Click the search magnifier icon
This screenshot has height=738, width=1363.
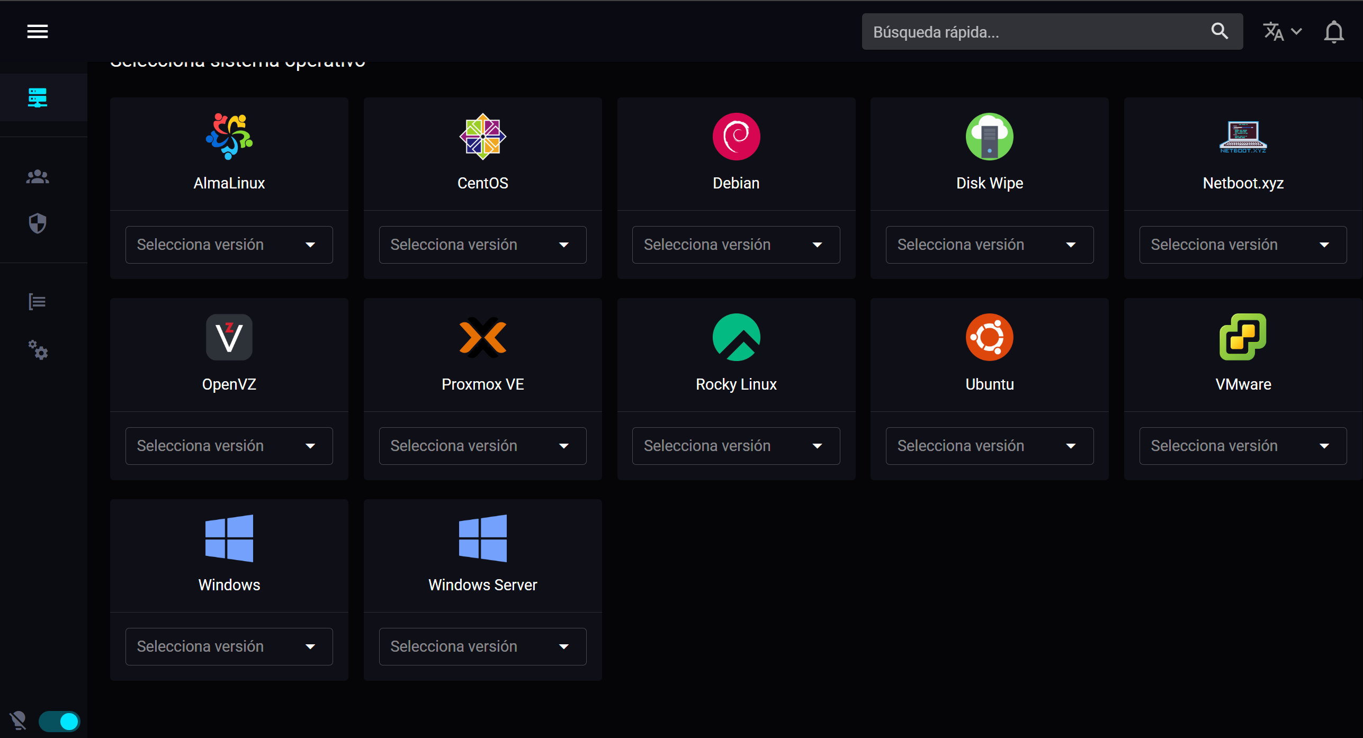pyautogui.click(x=1219, y=31)
